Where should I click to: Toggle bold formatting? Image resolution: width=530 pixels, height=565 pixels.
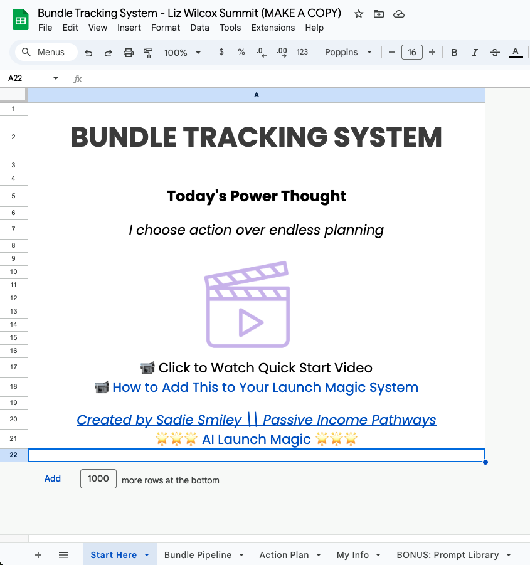454,53
